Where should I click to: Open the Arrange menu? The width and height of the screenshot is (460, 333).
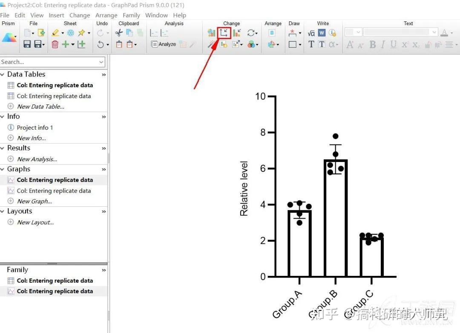pos(106,15)
